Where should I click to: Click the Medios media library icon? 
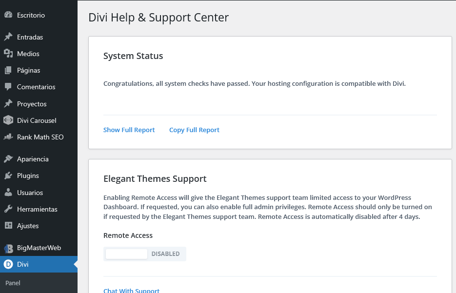pos(8,54)
